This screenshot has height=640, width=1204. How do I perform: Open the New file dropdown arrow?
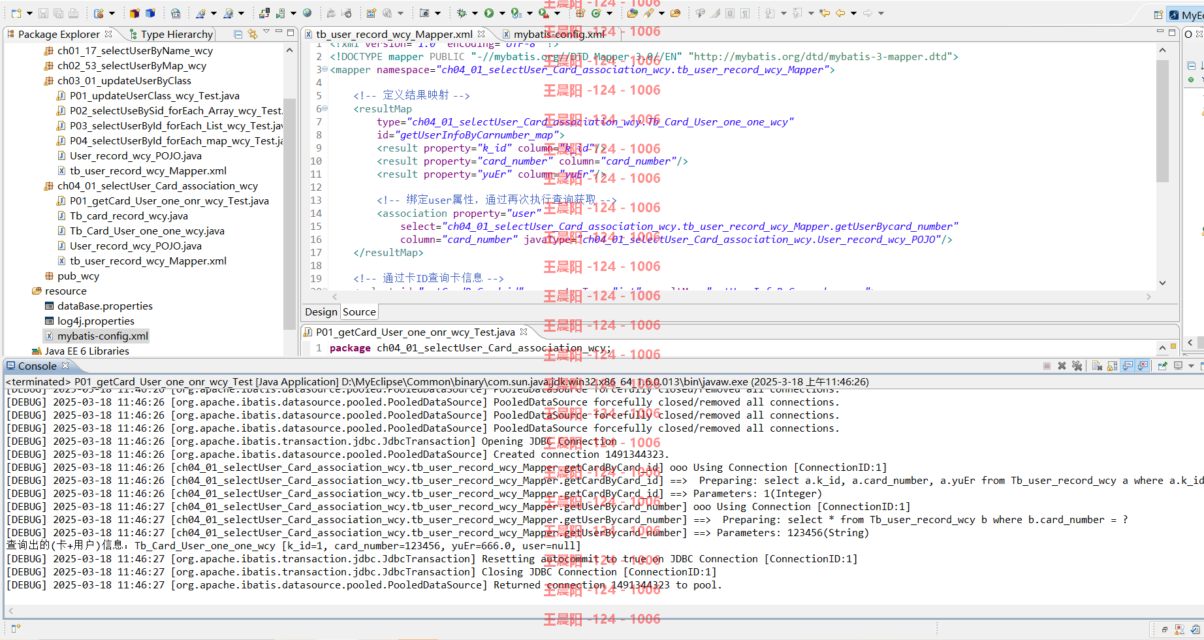29,13
